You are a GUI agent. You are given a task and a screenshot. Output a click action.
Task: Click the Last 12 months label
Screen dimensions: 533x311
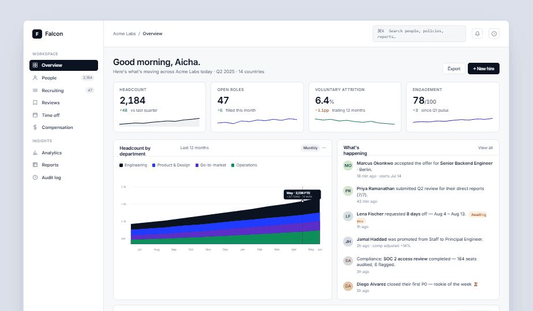[194, 147]
